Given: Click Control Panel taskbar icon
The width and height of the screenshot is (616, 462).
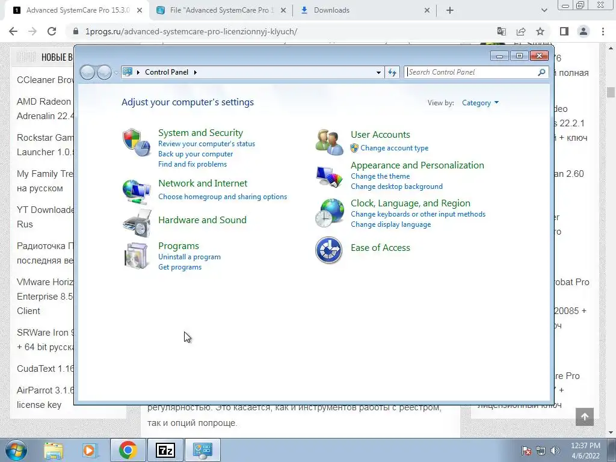Looking at the screenshot, I should [x=203, y=450].
